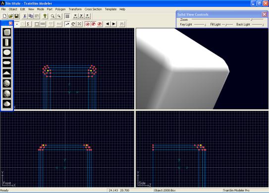Pick the cone primitive at palette bottom
The width and height of the screenshot is (269, 193).
7,104
